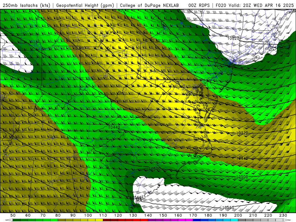Click the 70 label on the color scale
296x222 pixels.
(43, 215)
